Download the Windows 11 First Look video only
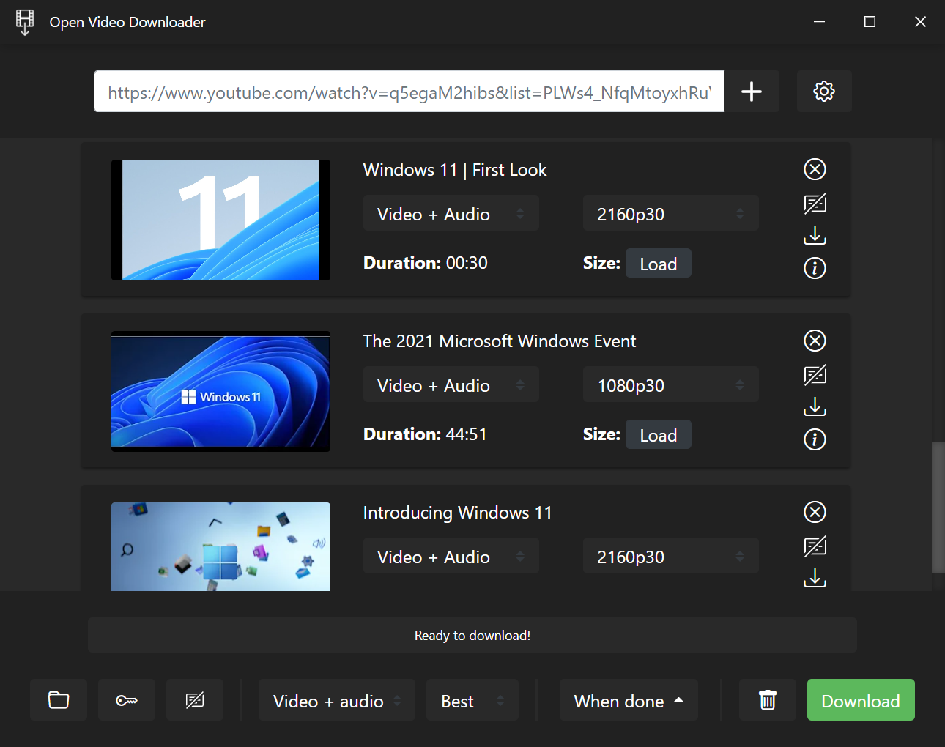Screen dimensions: 945x747 tap(815, 235)
